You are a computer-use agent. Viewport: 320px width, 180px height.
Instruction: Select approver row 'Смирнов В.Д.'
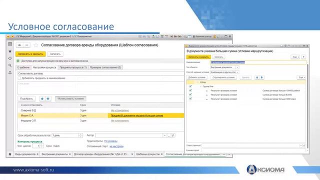(101, 110)
